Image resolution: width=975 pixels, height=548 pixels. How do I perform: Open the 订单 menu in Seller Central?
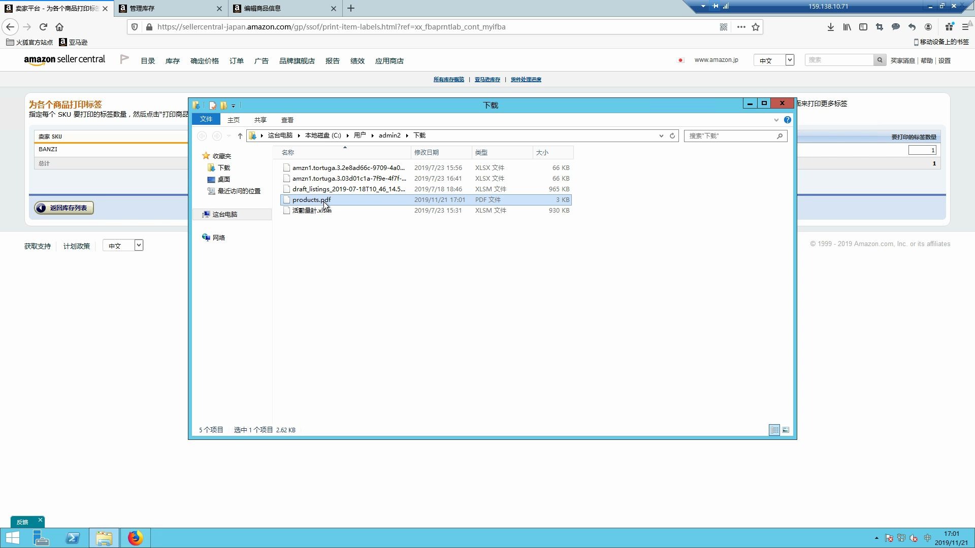click(237, 61)
